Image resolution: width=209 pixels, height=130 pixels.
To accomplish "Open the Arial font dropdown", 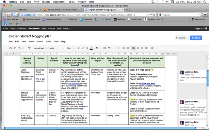I will tap(57, 48).
